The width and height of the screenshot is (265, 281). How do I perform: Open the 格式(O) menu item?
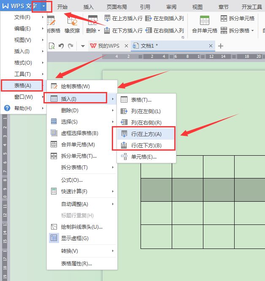pyautogui.click(x=23, y=63)
